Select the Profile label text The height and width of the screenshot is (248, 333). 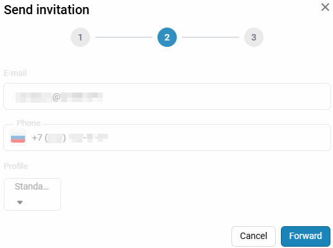16,166
